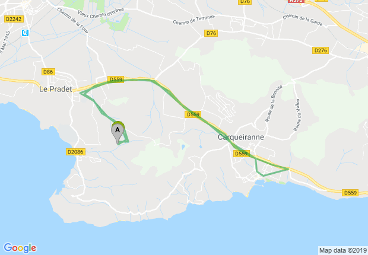This screenshot has height=255, width=368.
Task: Open the Google logo link
Action: 20,248
